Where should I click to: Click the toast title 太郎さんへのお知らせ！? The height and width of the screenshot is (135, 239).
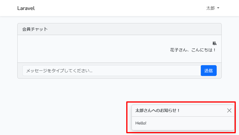tap(157, 110)
